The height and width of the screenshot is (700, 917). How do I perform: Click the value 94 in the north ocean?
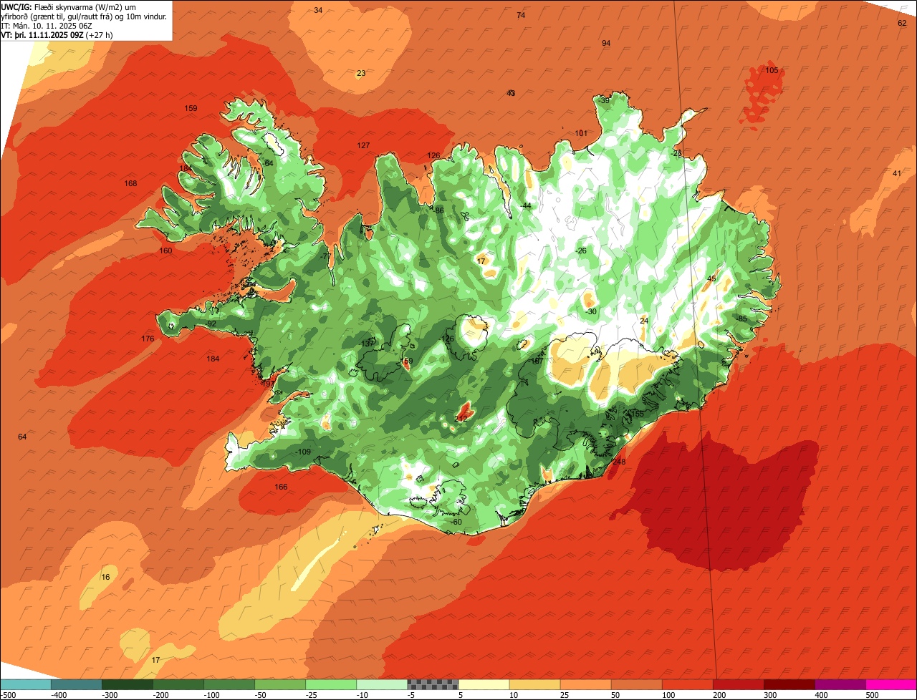point(606,43)
